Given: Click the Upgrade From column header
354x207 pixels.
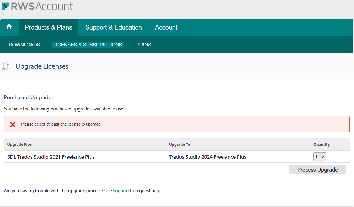Looking at the screenshot, I should click(20, 144).
